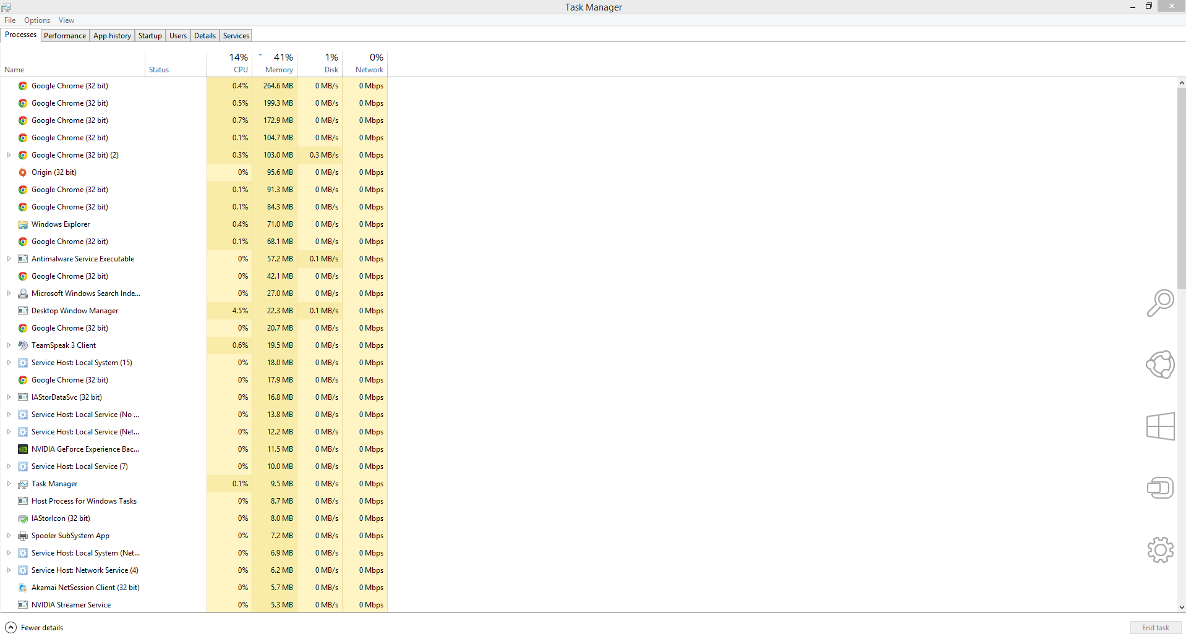
Task: Sort processes by the Status column
Action: [176, 64]
